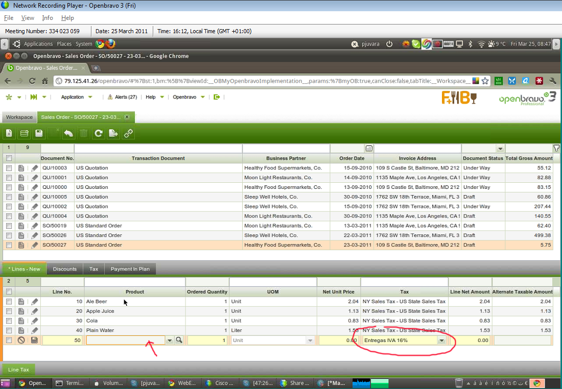
Task: Click the browser address bar URL
Action: [x=267, y=81]
